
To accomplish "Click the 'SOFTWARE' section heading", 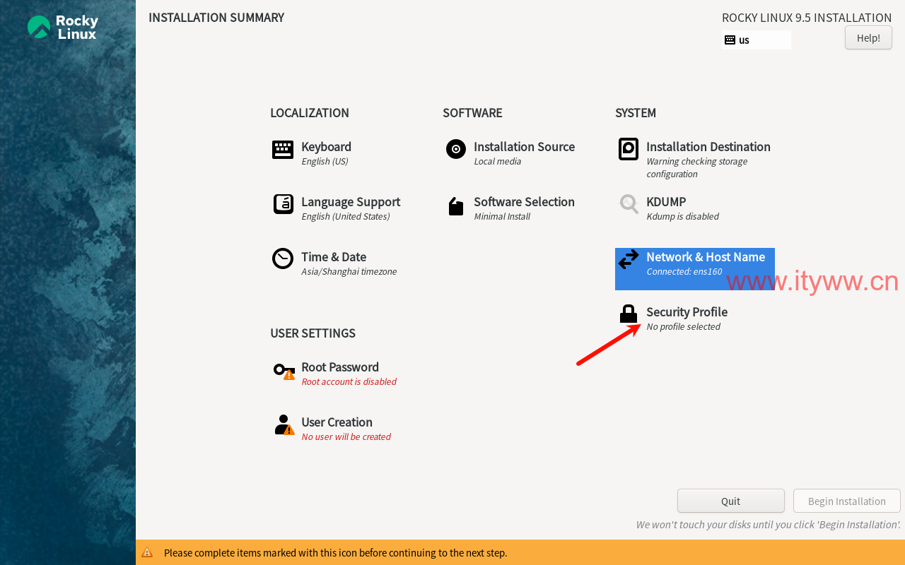I will click(472, 113).
